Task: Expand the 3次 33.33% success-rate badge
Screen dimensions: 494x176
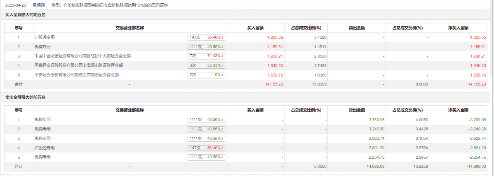Action: coord(207,65)
